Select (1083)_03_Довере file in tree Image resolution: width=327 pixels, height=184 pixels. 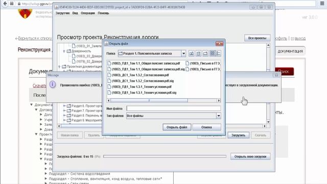(86, 56)
